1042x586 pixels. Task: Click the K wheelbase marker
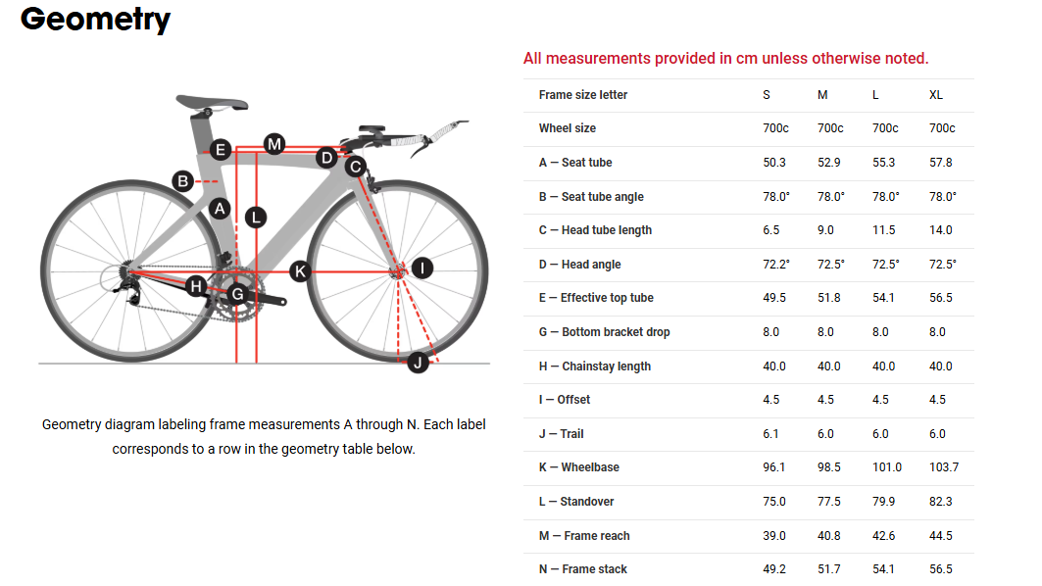(300, 270)
